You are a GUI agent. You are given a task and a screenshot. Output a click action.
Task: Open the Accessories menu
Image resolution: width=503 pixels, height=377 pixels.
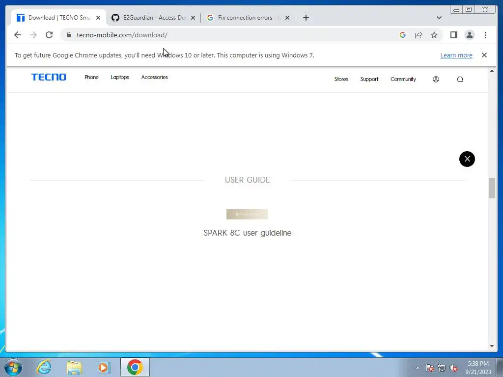tap(154, 77)
